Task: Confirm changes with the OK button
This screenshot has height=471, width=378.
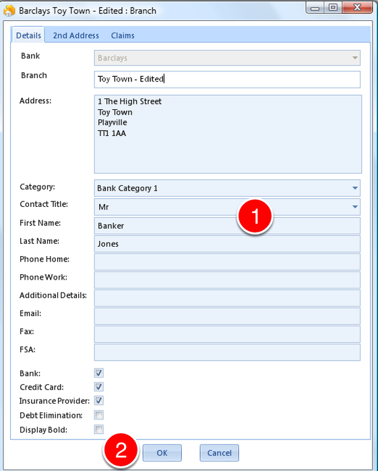Action: coord(162,453)
